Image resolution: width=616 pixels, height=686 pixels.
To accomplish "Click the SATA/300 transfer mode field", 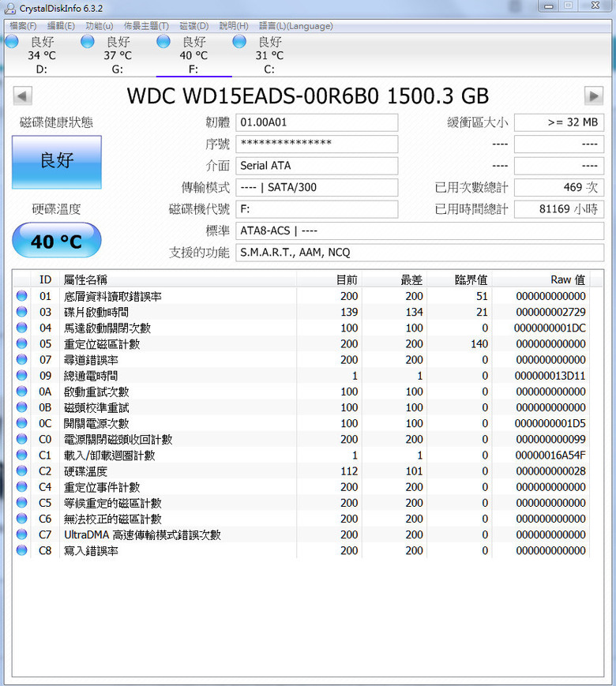I will pos(317,187).
